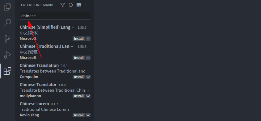Install the Chinese Translator by mollykannn
Viewport: 261px width, 121px height.
tap(79, 96)
